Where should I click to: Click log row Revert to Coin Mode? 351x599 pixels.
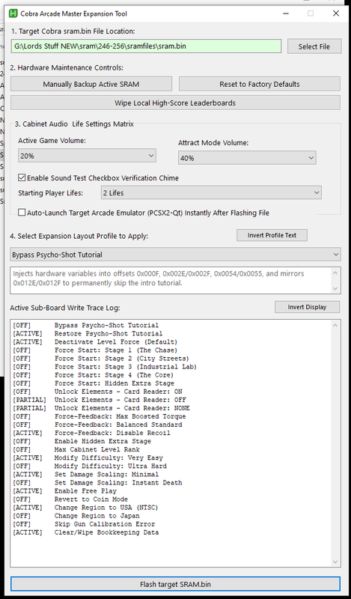click(x=70, y=499)
